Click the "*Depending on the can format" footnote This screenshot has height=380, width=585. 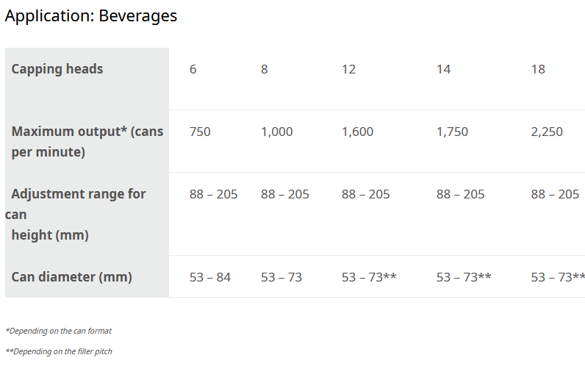coord(59,331)
